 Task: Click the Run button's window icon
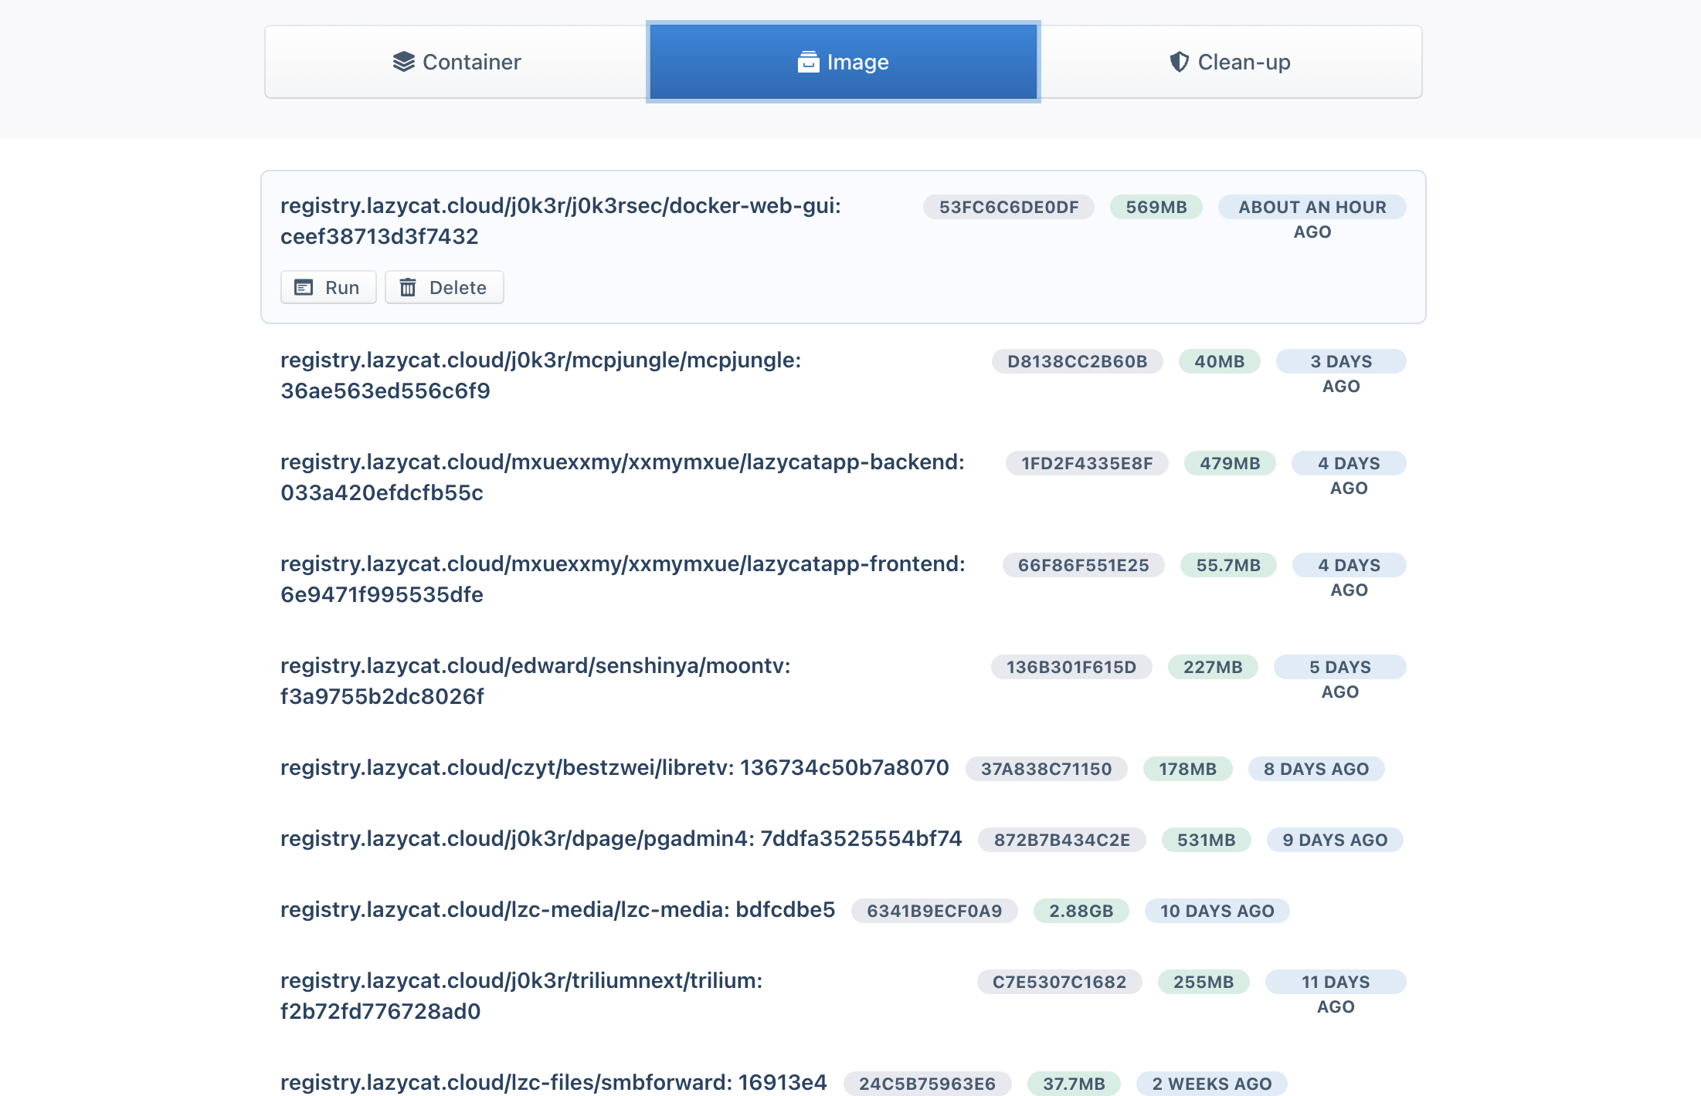[304, 288]
